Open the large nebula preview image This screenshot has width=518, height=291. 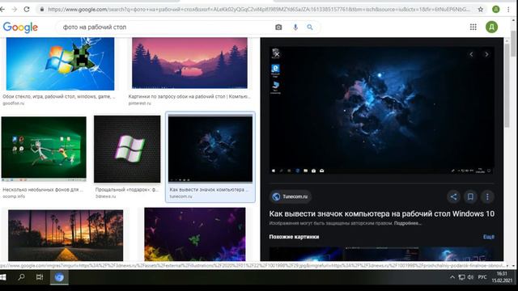coord(381,111)
